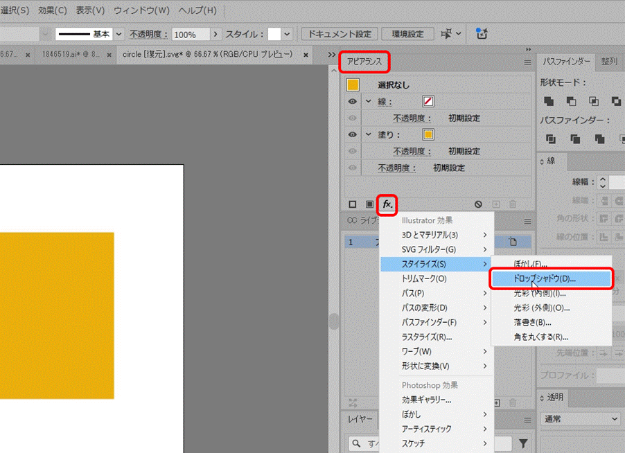Toggle visibility of the 線 (stroke) attribute
Viewport: 625px width, 453px height.
353,100
